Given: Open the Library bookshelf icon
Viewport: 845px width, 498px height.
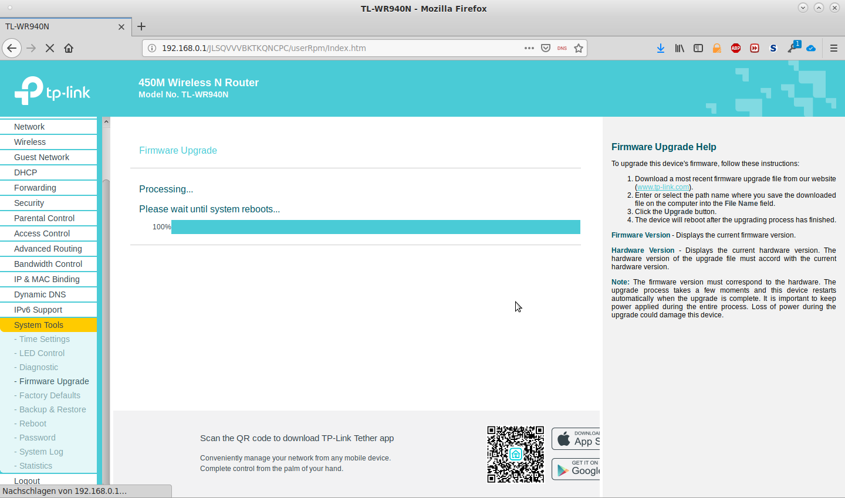Looking at the screenshot, I should 679,48.
